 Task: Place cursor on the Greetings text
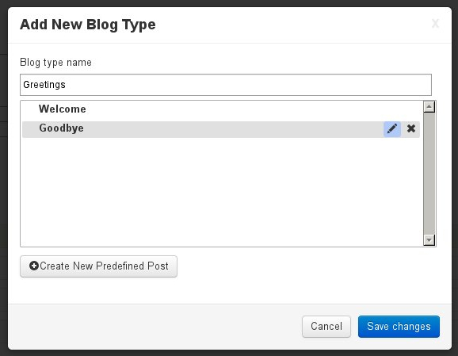coord(44,85)
